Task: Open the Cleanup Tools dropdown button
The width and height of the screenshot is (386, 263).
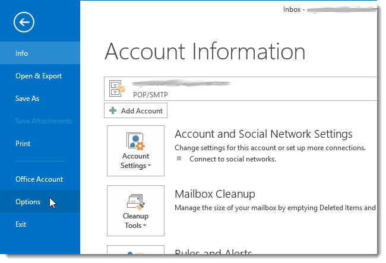Action: pyautogui.click(x=135, y=211)
